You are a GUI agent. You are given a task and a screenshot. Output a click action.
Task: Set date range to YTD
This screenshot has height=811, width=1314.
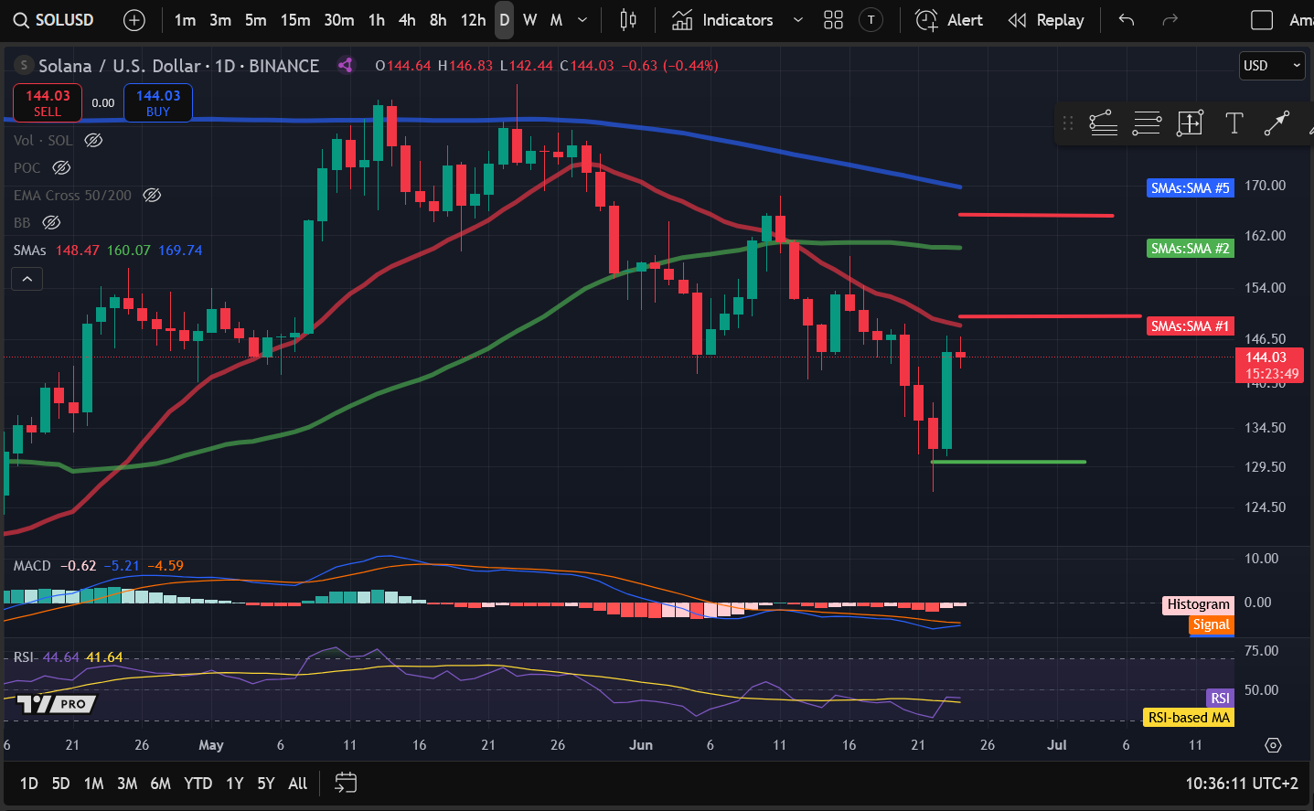point(198,784)
